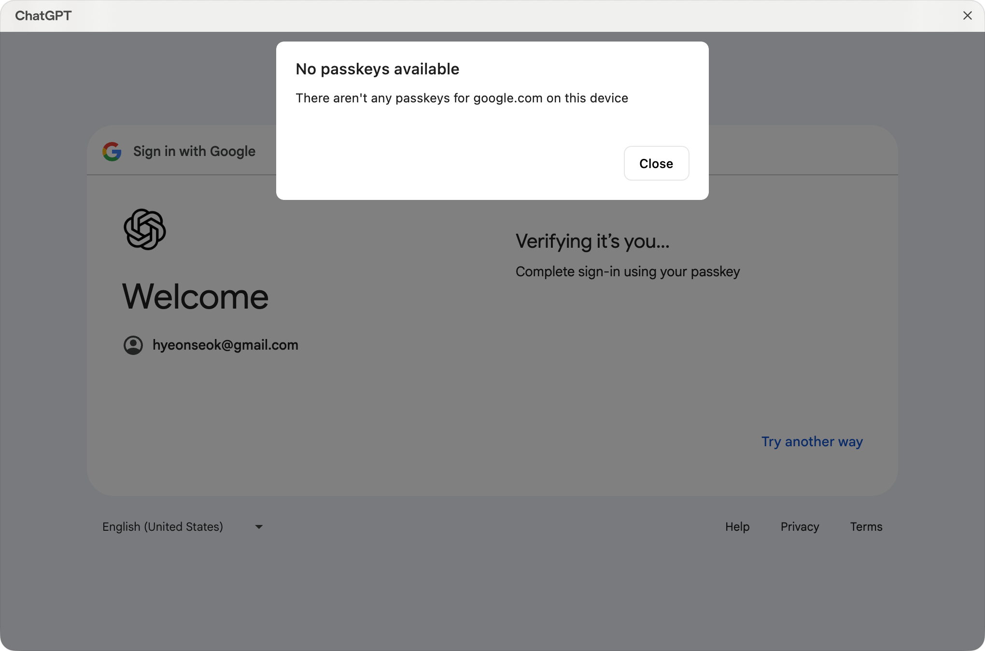Click the Try another way link
985x651 pixels.
pyautogui.click(x=812, y=441)
